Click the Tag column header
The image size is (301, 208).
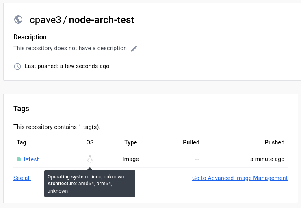coord(21,142)
